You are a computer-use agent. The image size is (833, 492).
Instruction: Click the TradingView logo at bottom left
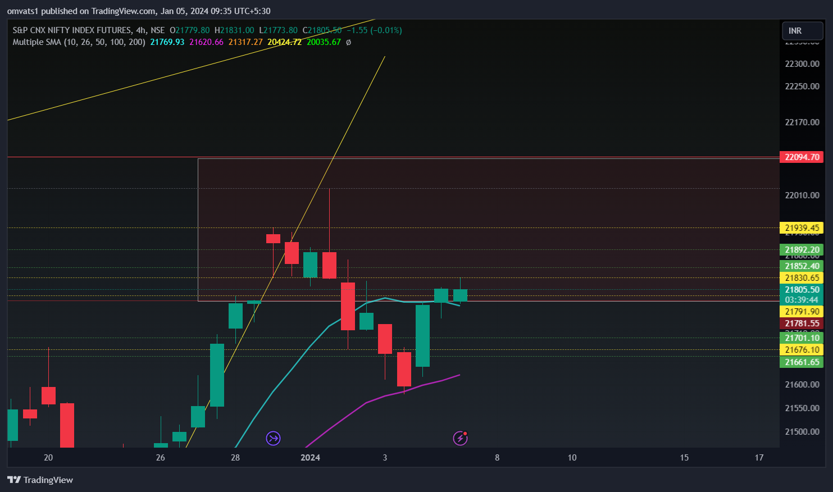(40, 480)
